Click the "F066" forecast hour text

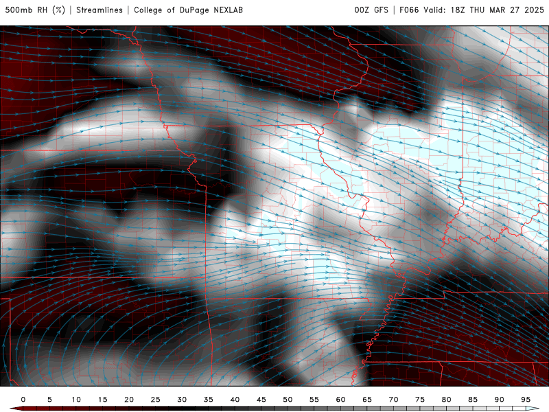(409, 10)
